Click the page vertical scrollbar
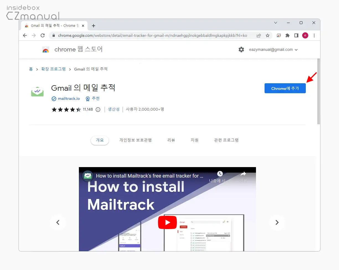The image size is (339, 270). click(x=318, y=91)
